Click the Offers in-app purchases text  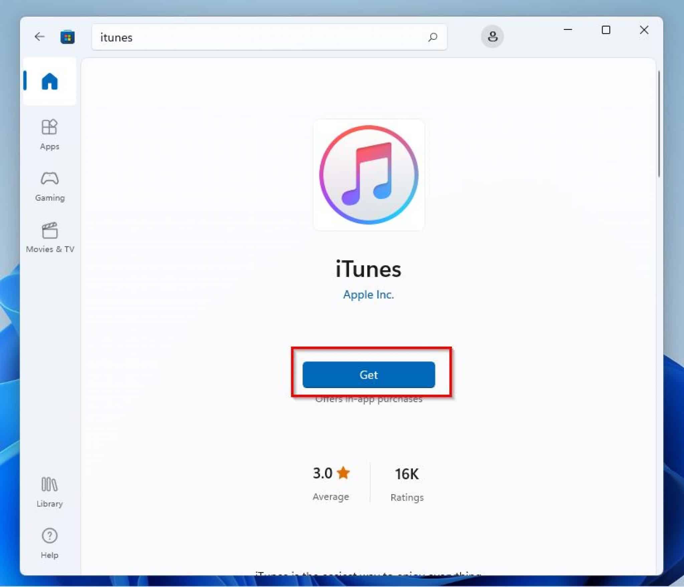point(368,399)
